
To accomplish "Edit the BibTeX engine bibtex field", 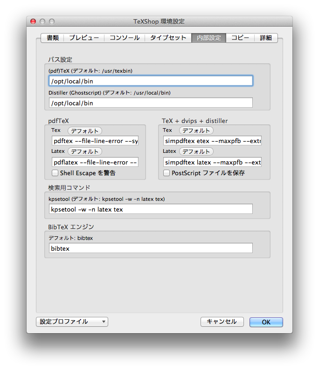I will tap(151, 248).
